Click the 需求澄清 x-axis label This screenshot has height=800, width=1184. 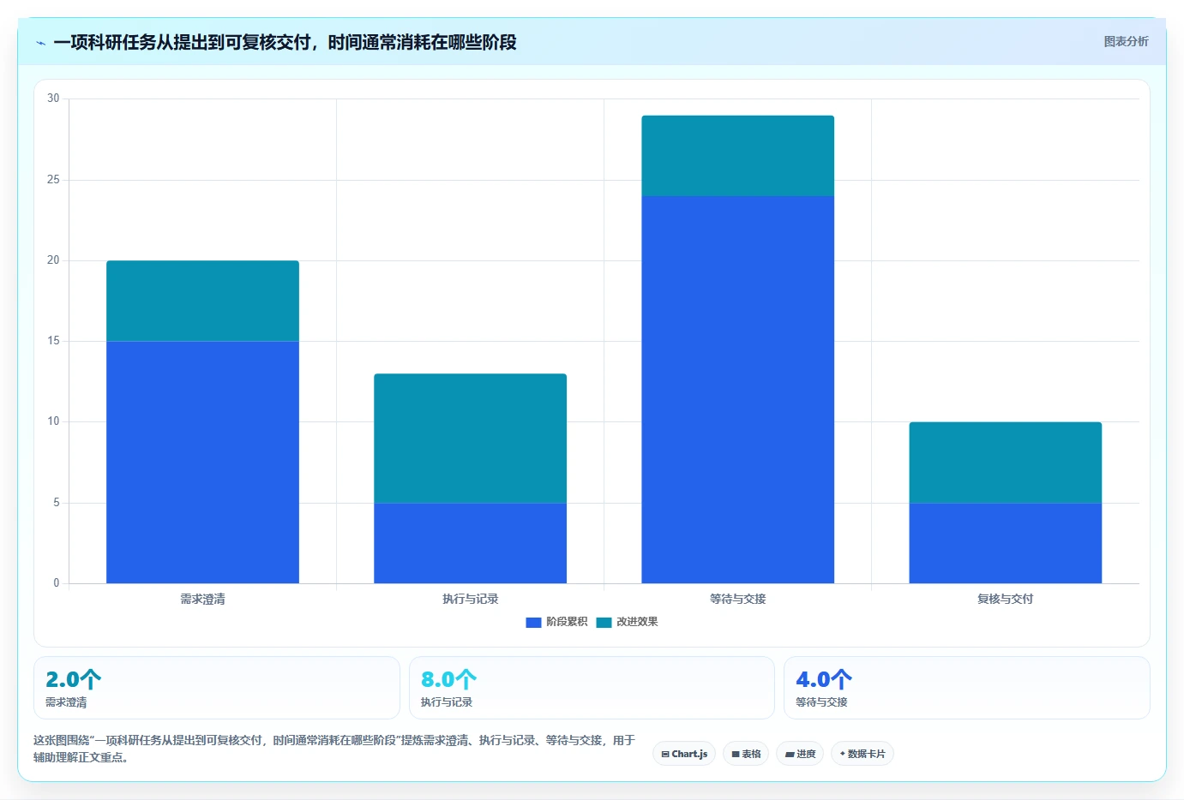click(x=202, y=599)
